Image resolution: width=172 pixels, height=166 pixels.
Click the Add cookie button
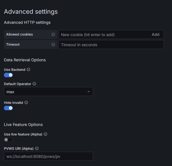pos(156,34)
